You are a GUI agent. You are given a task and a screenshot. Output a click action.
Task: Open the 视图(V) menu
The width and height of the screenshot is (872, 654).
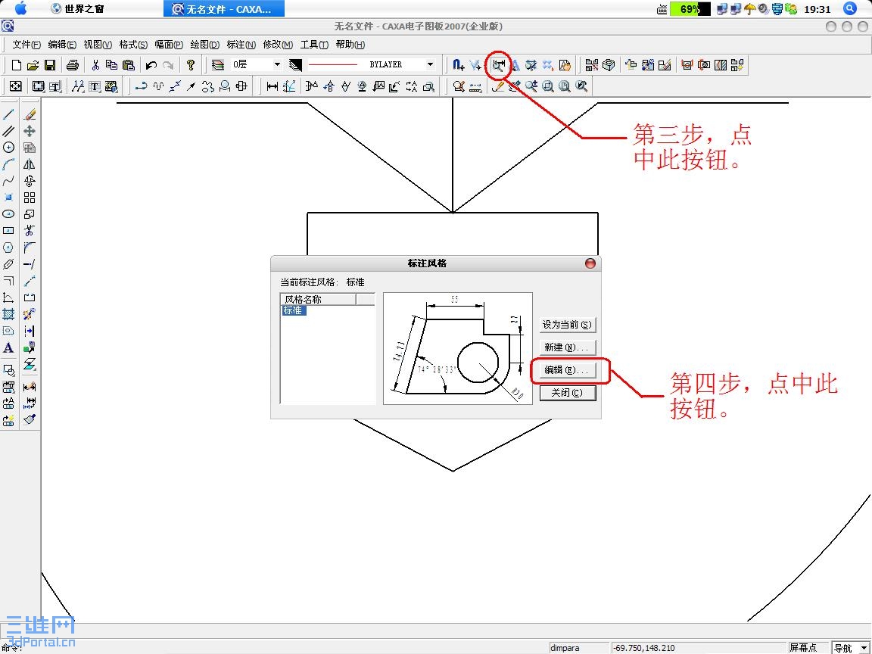click(98, 45)
